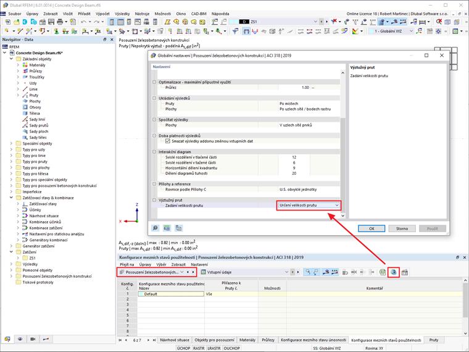Image resolution: width=469 pixels, height=352 pixels.
Task: Toggle the Tables panel toolbar icon
Action: point(120,22)
